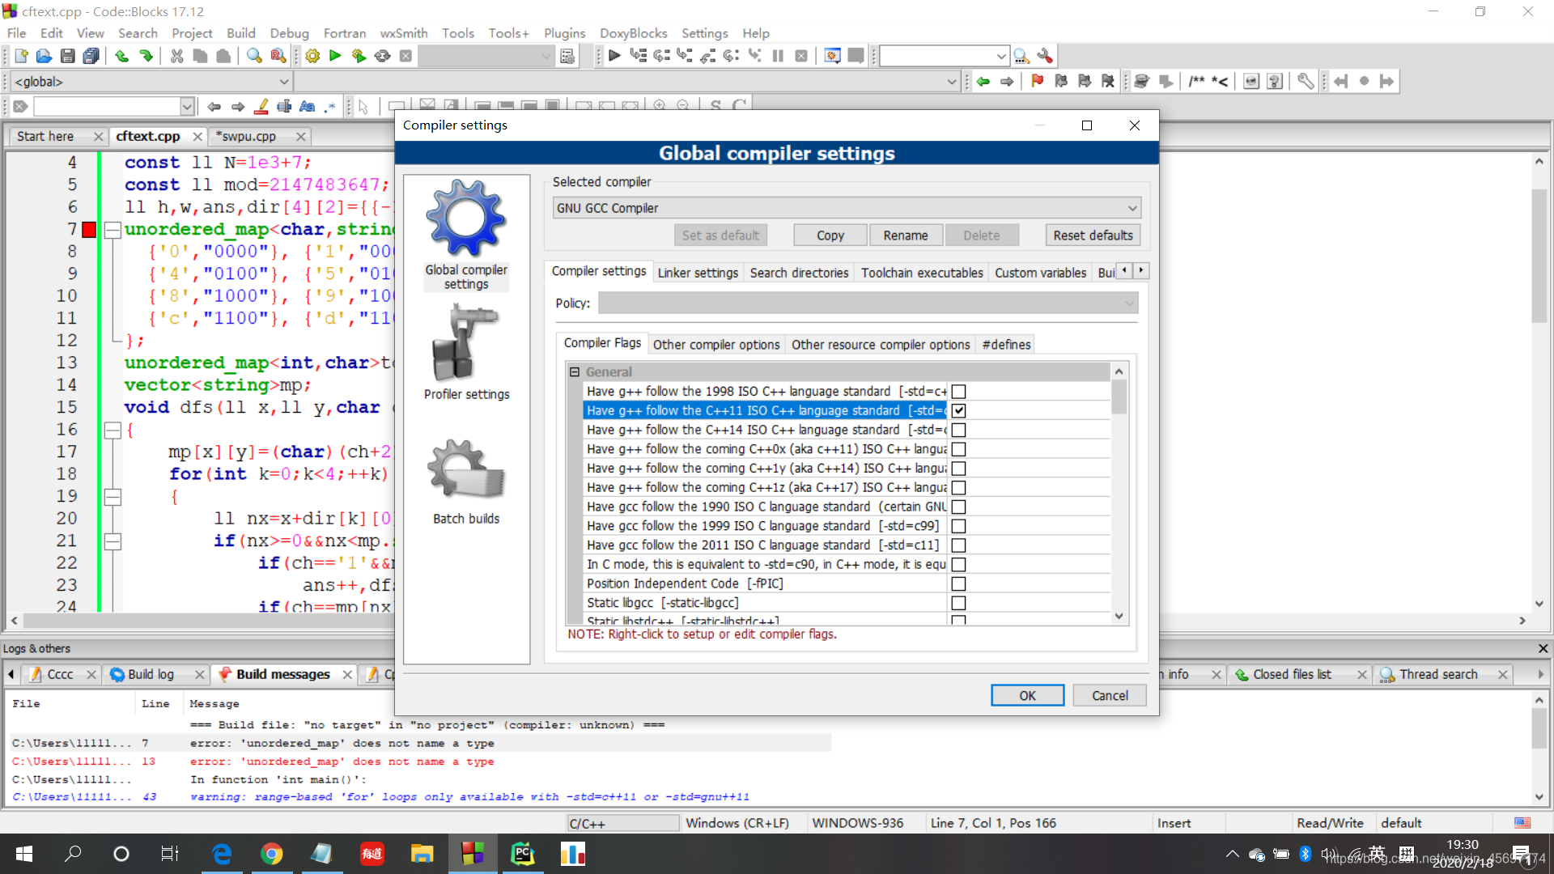1554x874 pixels.
Task: Click the DoxyBlocks block comment icon
Action: point(1197,81)
